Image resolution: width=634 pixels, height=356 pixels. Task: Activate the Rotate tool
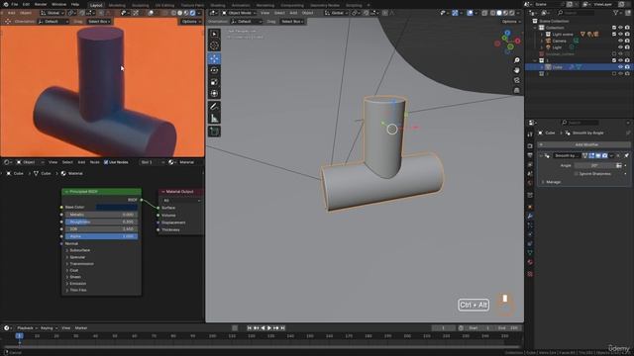pos(214,70)
